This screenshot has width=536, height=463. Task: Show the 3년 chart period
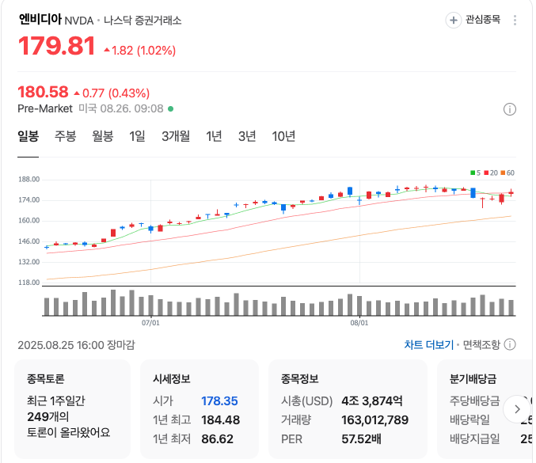tap(247, 136)
